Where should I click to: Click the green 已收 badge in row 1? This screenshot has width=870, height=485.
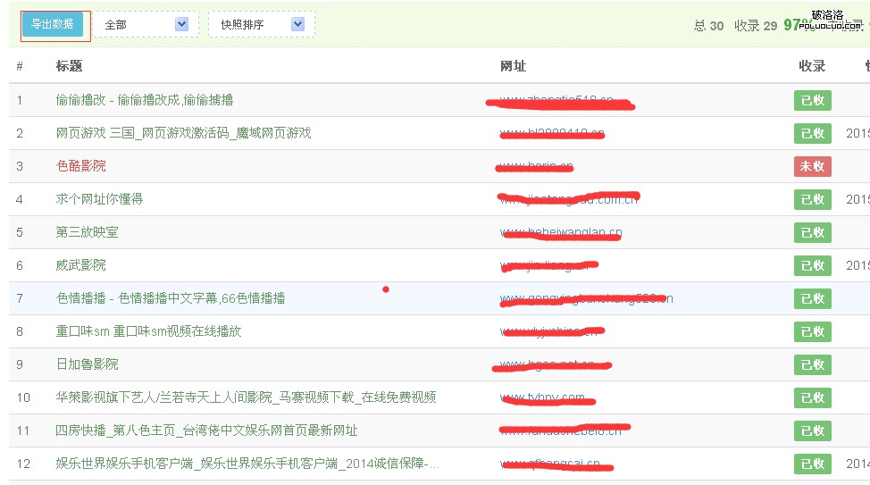pos(812,100)
